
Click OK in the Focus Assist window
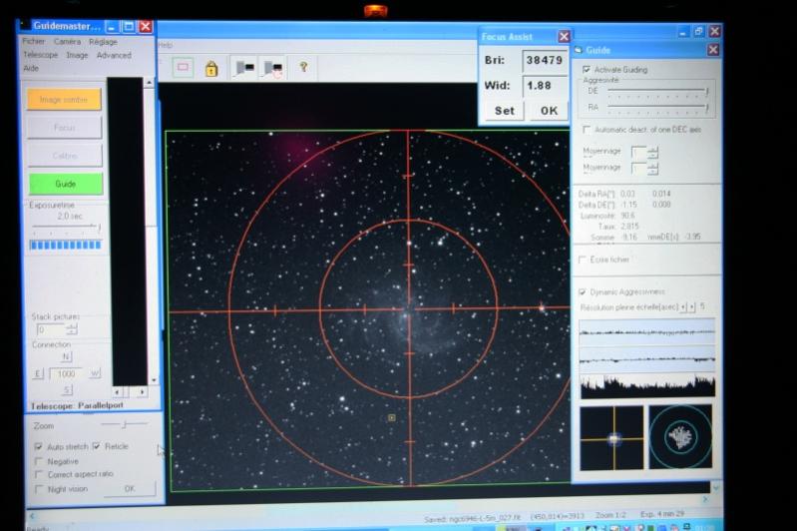pyautogui.click(x=549, y=111)
